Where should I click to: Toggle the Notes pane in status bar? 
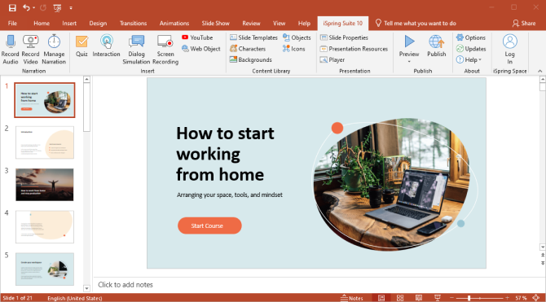tap(352, 298)
